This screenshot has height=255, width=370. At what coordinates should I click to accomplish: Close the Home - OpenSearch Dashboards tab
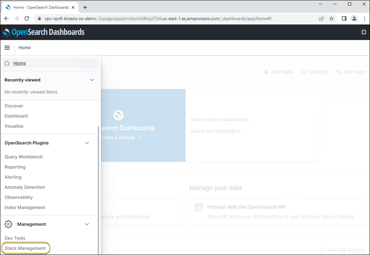(73, 7)
